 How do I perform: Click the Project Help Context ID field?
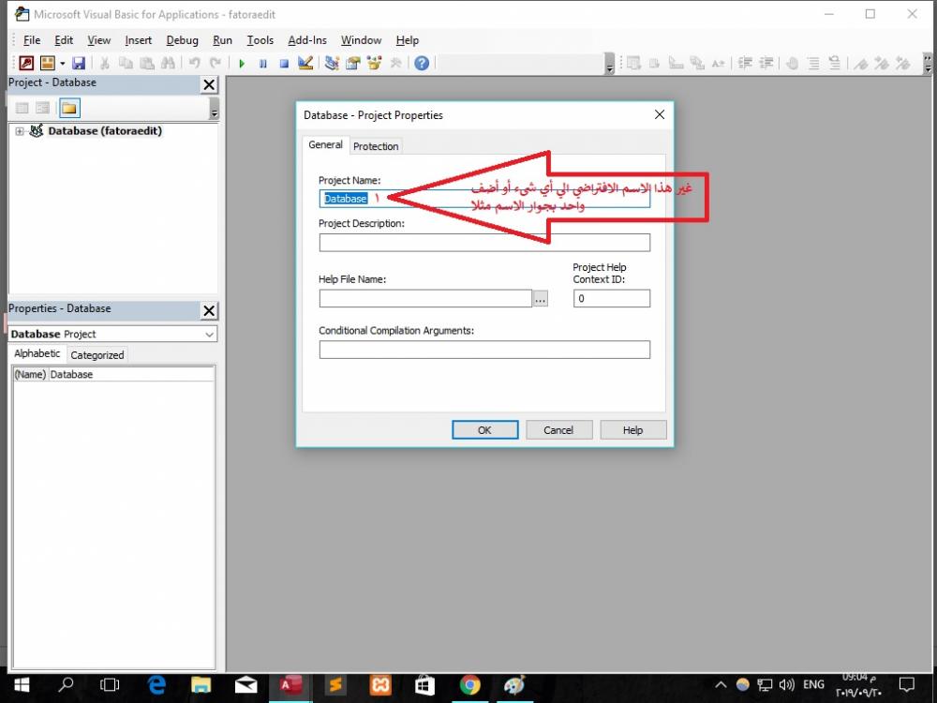611,298
